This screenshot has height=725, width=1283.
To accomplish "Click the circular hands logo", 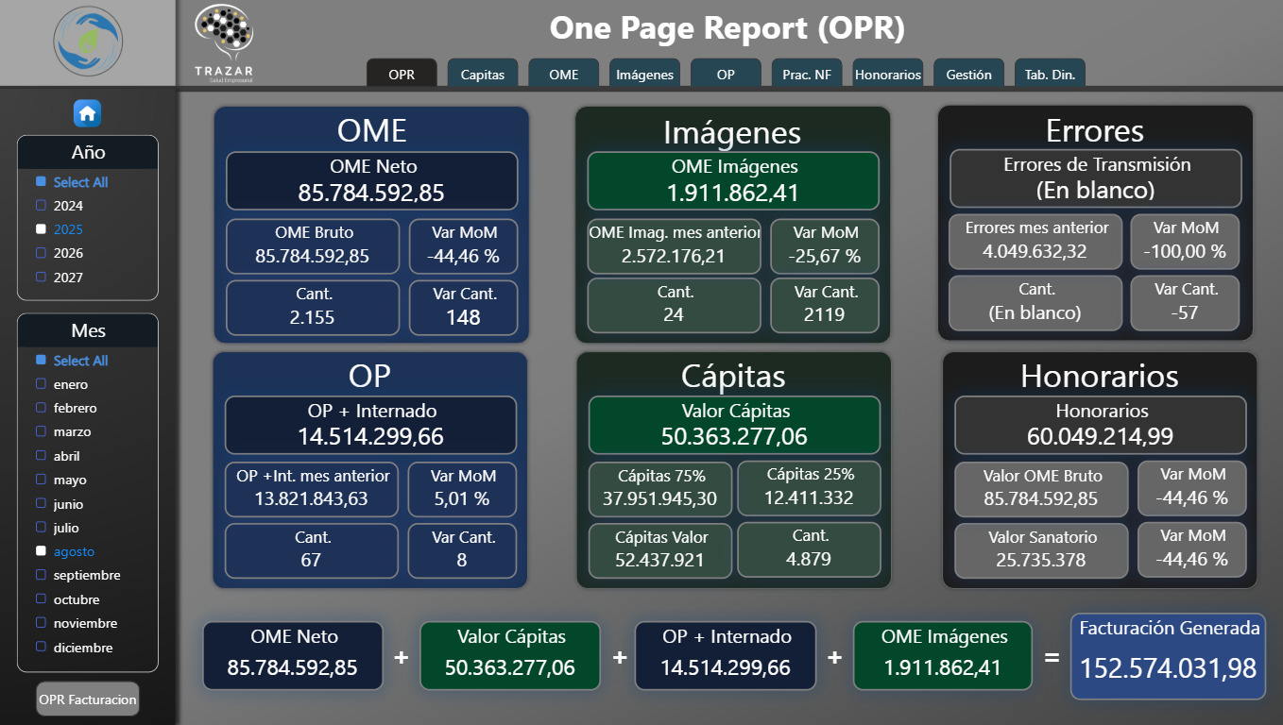I will pyautogui.click(x=88, y=42).
